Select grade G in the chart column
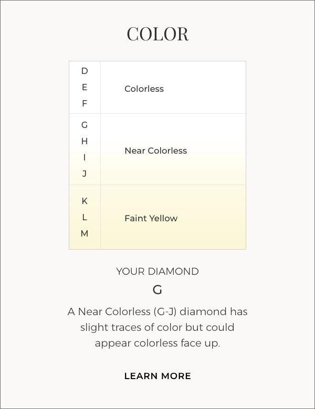Viewport: 315px width, 409px height. pos(85,125)
